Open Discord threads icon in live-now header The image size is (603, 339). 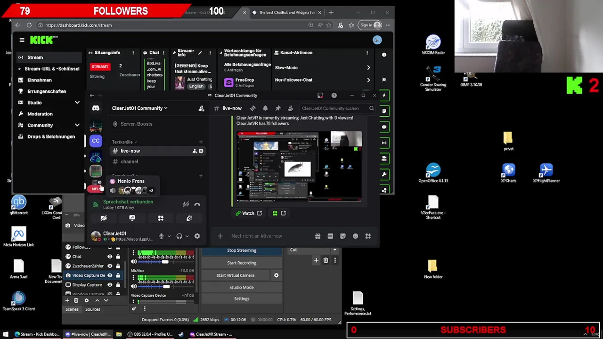(x=253, y=108)
